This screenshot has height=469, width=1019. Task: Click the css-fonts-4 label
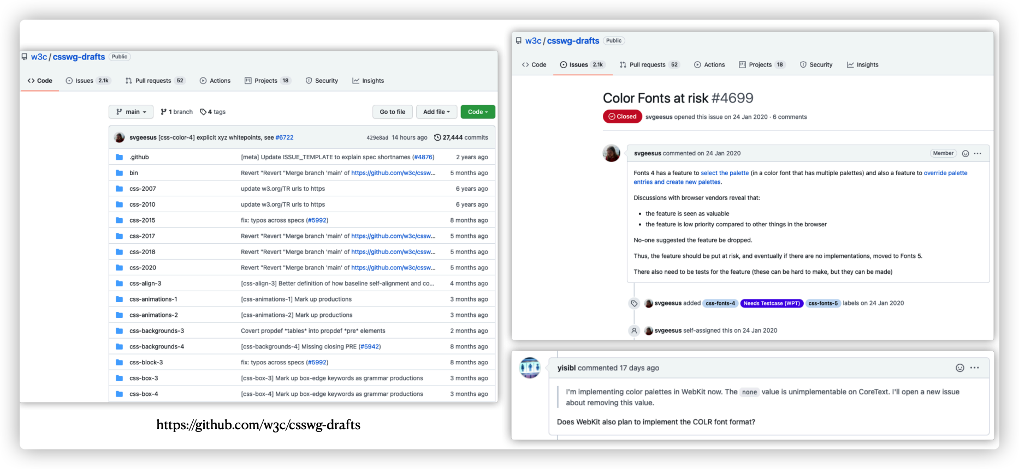(x=720, y=303)
